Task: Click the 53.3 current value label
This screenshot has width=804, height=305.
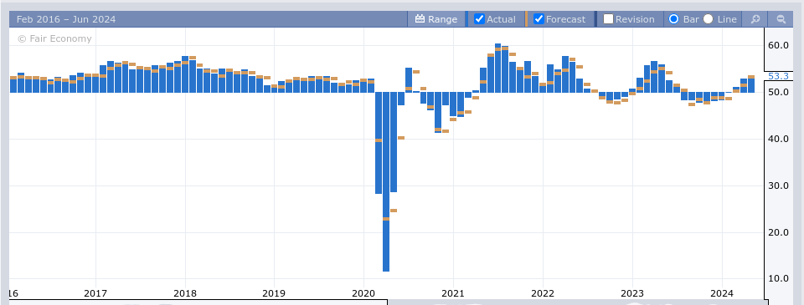Action: click(x=778, y=76)
